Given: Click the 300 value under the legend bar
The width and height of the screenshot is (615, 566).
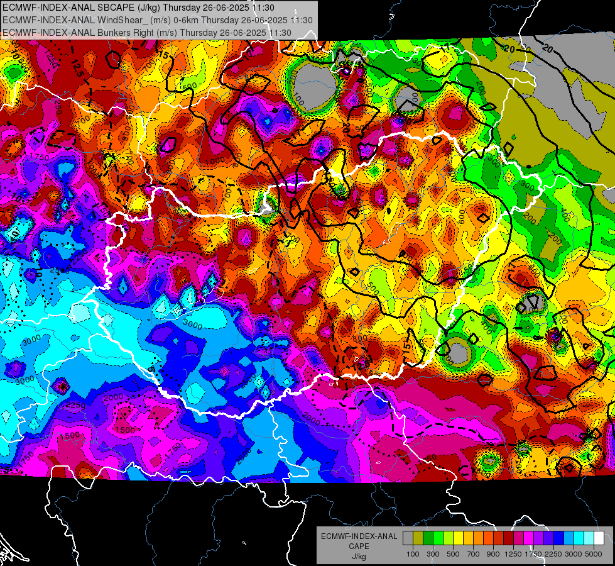Looking at the screenshot, I should pos(433,554).
